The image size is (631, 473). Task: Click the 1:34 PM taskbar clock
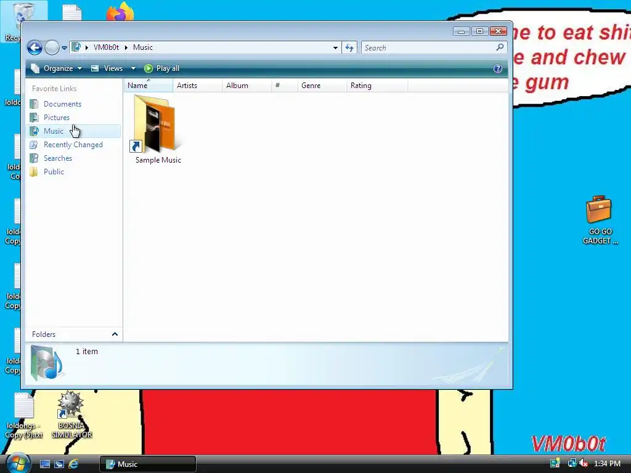607,464
